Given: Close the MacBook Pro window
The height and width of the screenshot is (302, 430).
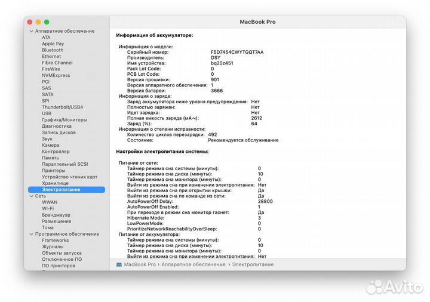Looking at the screenshot, I should point(30,22).
